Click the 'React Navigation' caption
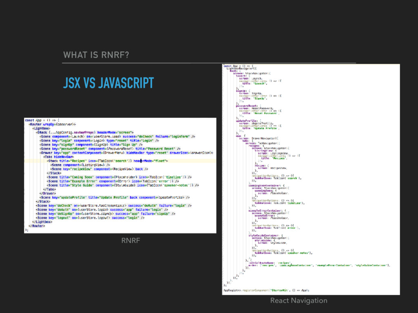Screen dimensions: 418x313 (x=298, y=300)
